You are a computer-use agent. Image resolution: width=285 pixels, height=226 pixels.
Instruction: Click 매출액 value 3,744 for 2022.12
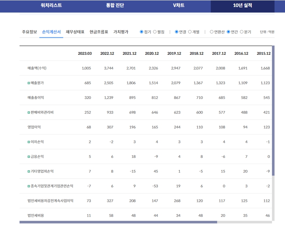pos(109,68)
